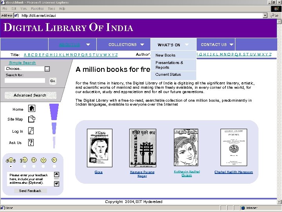Viewport: 282px width, 212px height.
Task: Click the page scrollbar up arrow
Action: tap(279, 22)
